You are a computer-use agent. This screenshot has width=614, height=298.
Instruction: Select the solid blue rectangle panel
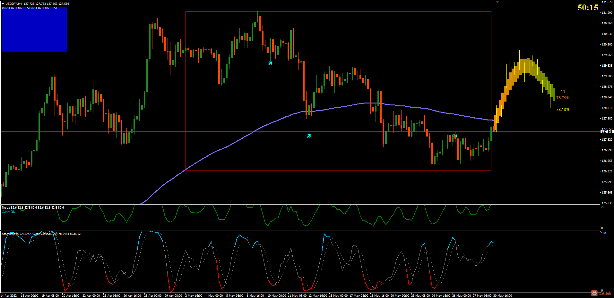coord(34,29)
